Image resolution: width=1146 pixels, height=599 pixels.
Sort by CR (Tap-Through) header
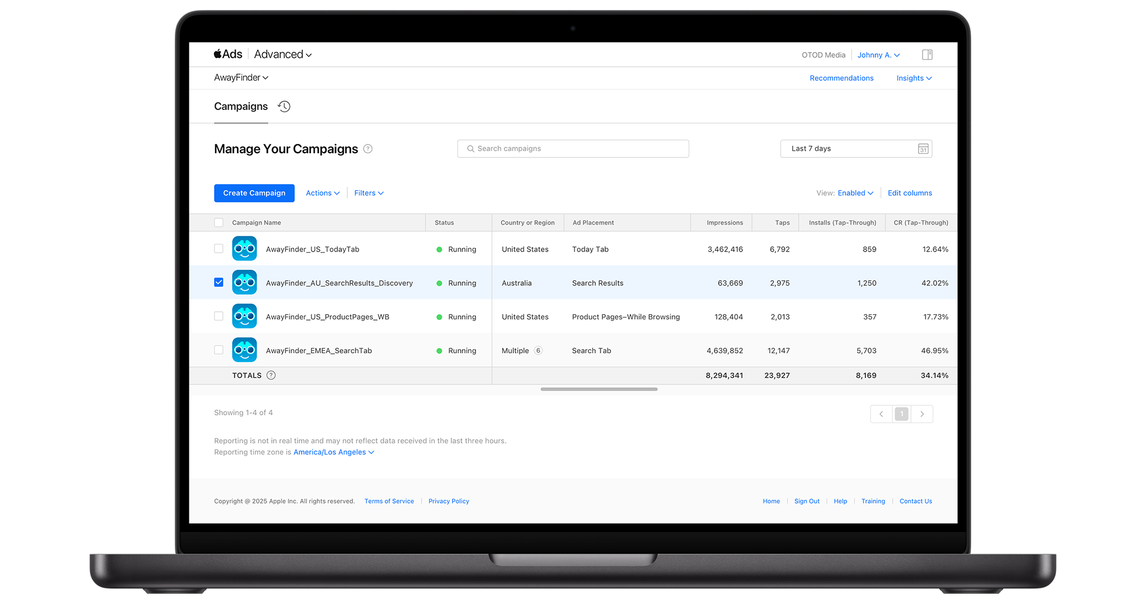click(x=921, y=223)
